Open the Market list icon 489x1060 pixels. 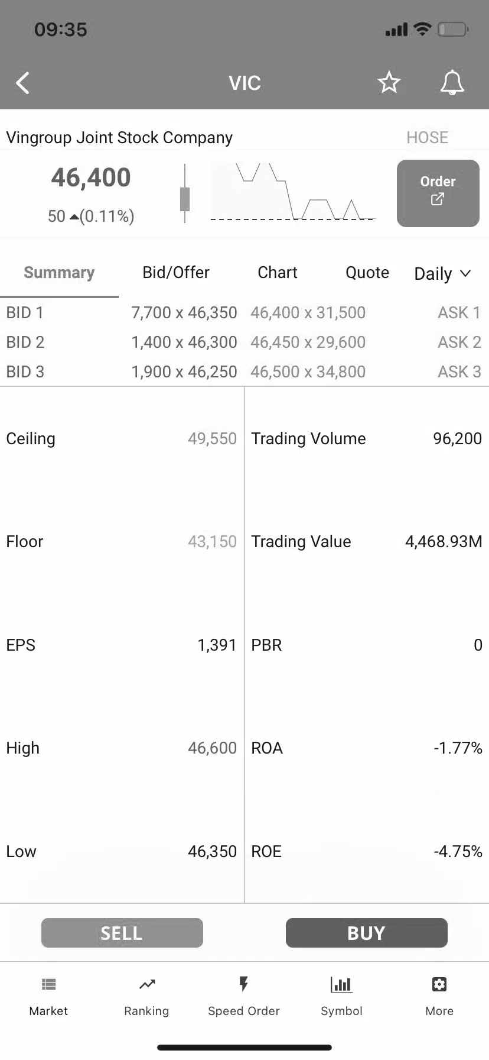click(x=48, y=985)
